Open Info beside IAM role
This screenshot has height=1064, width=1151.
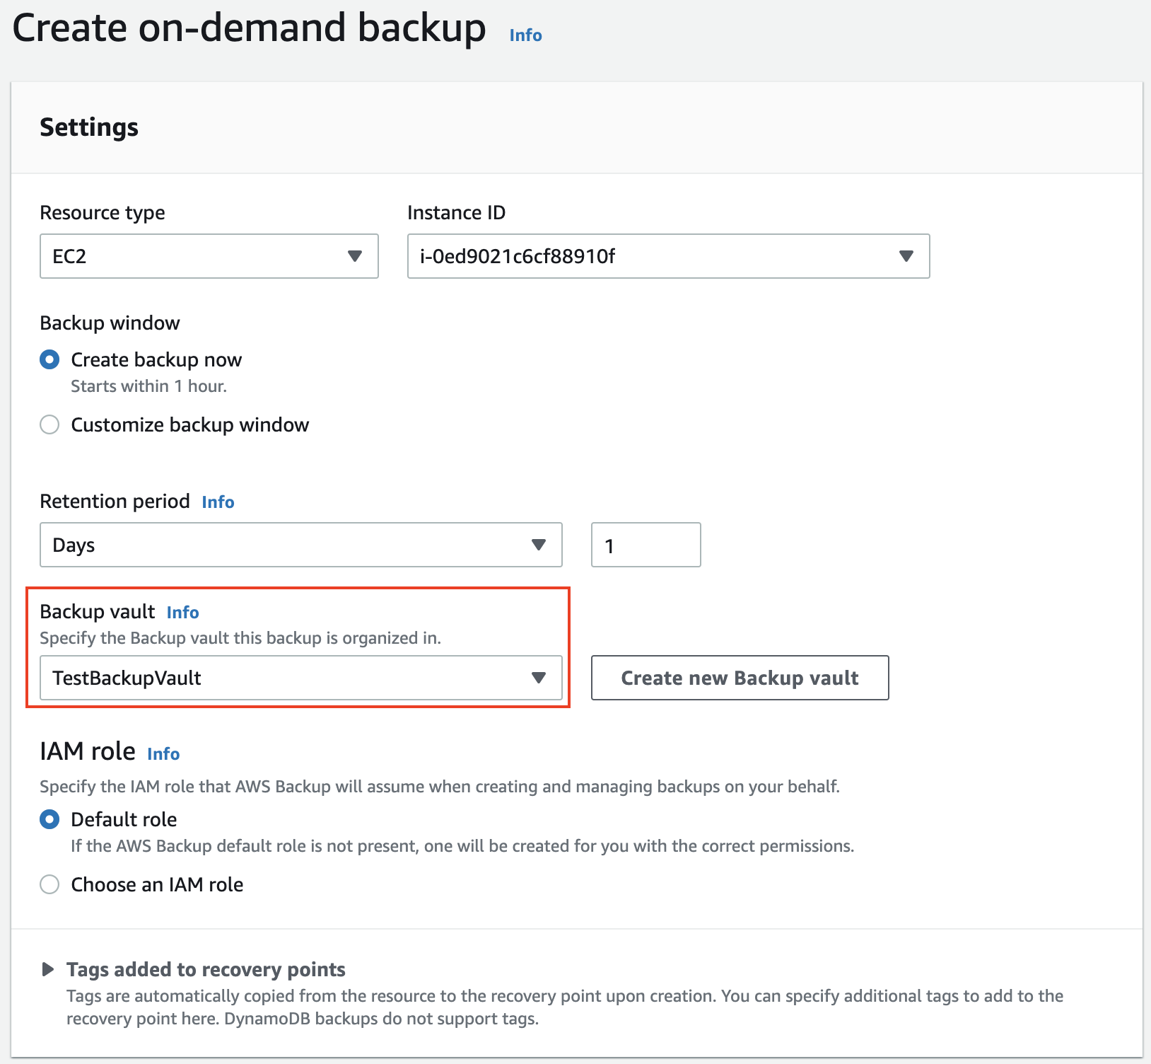pos(163,753)
